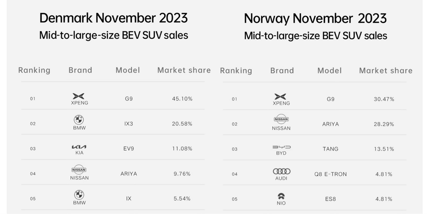Select the Denmark November 2023 title
The width and height of the screenshot is (428, 214).
(113, 18)
